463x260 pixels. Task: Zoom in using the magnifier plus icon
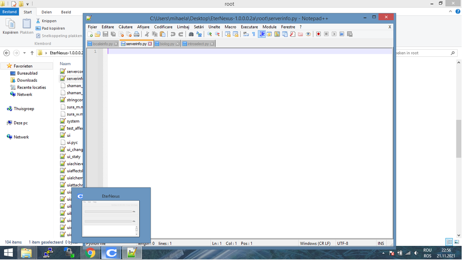(209, 34)
